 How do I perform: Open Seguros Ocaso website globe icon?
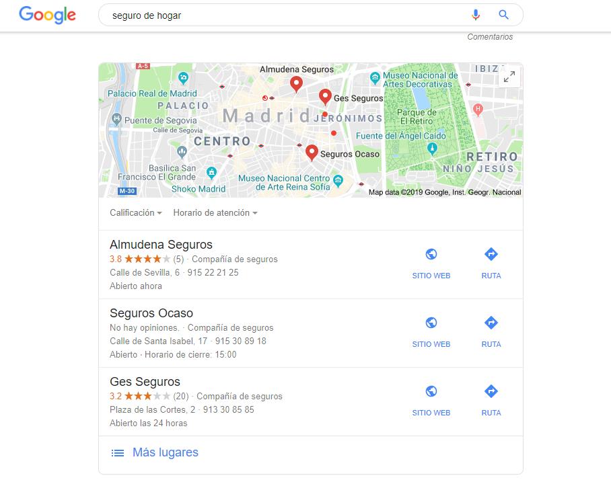pyautogui.click(x=431, y=323)
